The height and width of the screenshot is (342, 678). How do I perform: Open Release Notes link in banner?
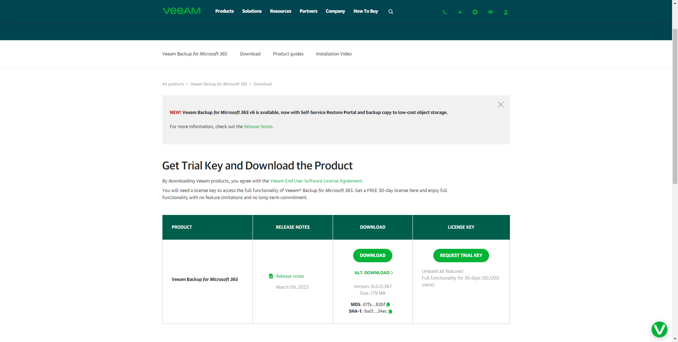[258, 127]
